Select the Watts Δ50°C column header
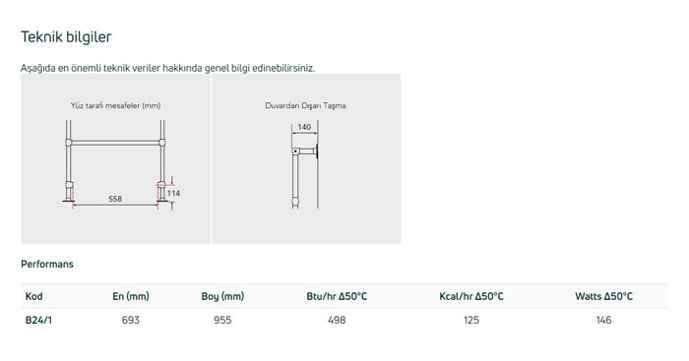 [603, 296]
